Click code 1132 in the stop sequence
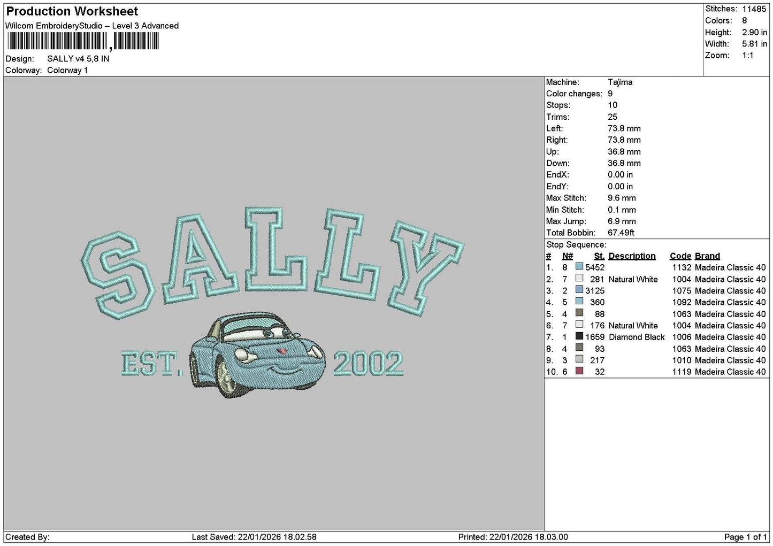Screen dimensions: 773x546 (x=682, y=267)
